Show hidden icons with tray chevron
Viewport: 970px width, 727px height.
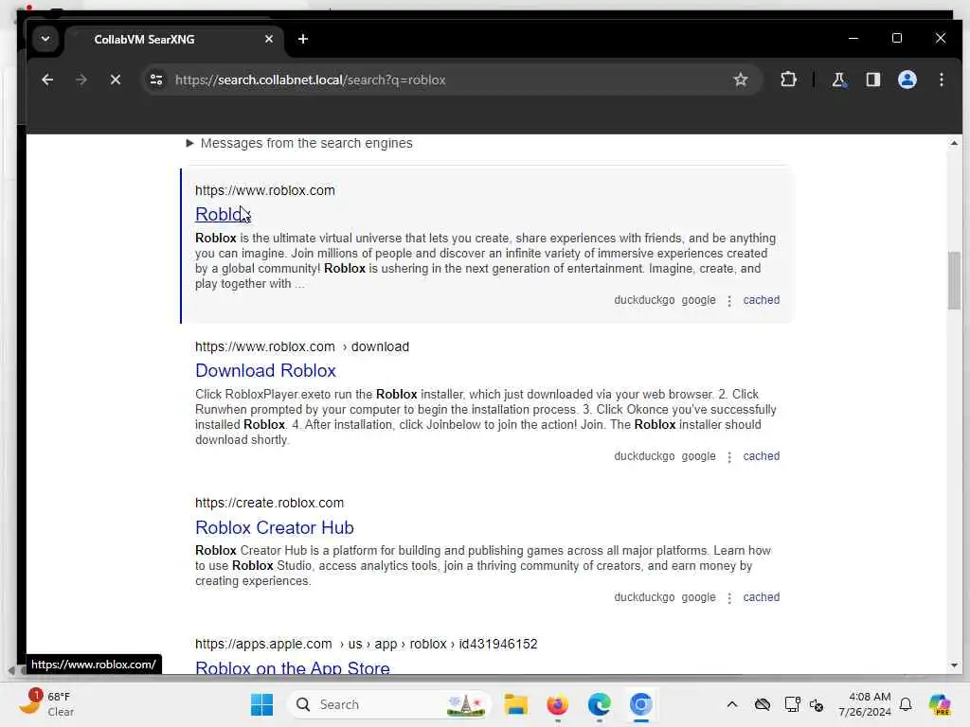(732, 704)
